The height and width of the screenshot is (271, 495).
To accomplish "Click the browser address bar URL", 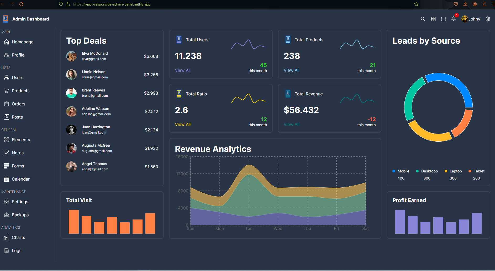I will point(112,4).
